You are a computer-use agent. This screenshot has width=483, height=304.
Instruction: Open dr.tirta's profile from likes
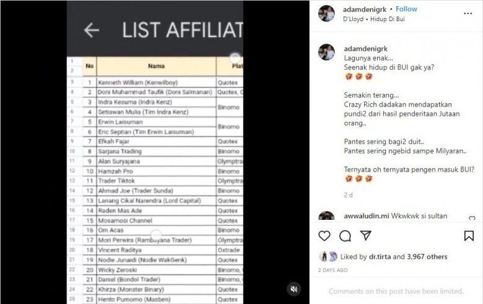coord(380,256)
